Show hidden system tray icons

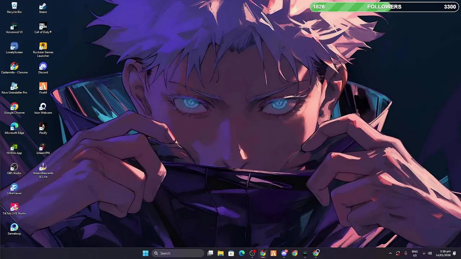click(390, 253)
